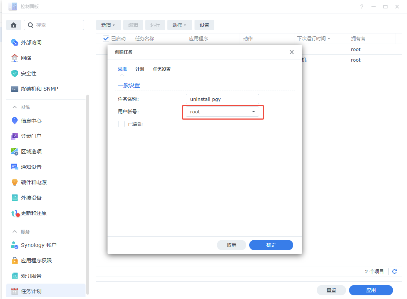The image size is (407, 299).
Task: Open the 用户帐号 root dropdown
Action: (x=222, y=112)
